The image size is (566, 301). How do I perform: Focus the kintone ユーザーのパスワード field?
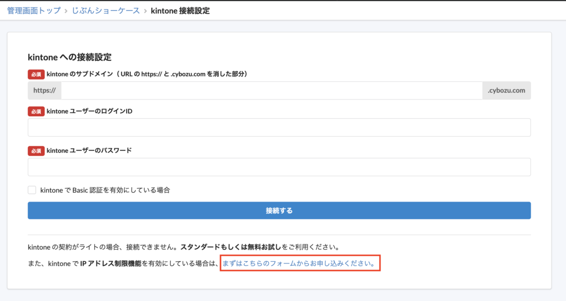(x=279, y=167)
